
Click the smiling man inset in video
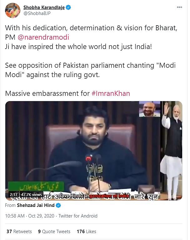[150, 109]
